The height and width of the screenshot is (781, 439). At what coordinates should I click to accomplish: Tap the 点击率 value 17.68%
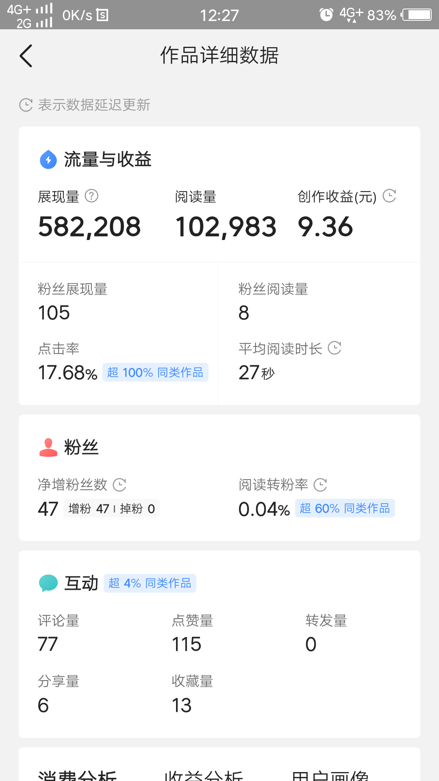67,373
